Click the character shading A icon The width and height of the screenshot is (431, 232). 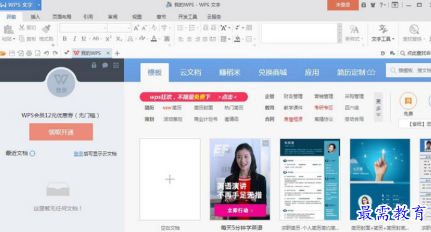[167, 39]
